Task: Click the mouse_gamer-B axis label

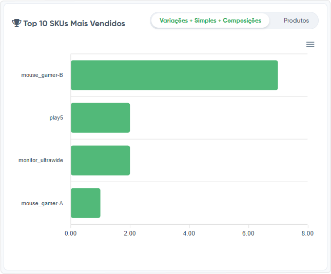Action: click(x=42, y=75)
